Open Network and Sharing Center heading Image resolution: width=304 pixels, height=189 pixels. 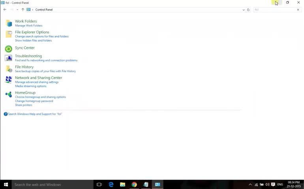[x=39, y=78]
